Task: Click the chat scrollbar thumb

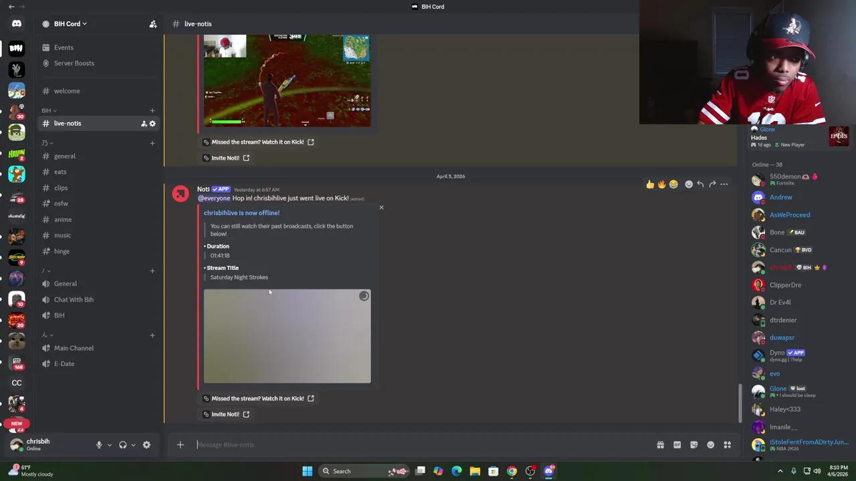Action: [x=739, y=403]
